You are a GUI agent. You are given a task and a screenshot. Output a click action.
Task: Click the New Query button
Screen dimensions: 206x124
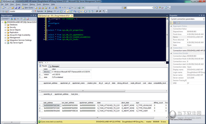coord(27,8)
